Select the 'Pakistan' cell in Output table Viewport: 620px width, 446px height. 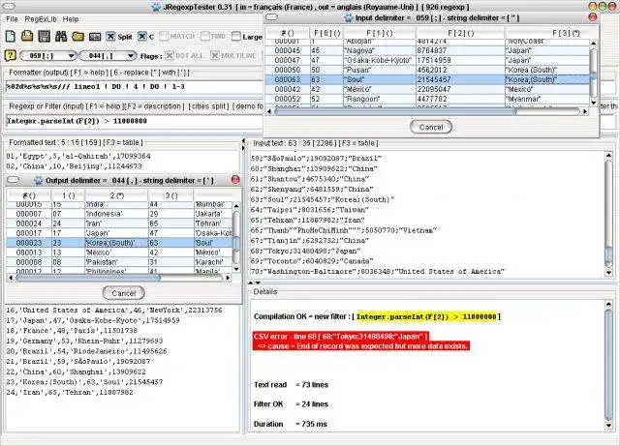(x=116, y=262)
